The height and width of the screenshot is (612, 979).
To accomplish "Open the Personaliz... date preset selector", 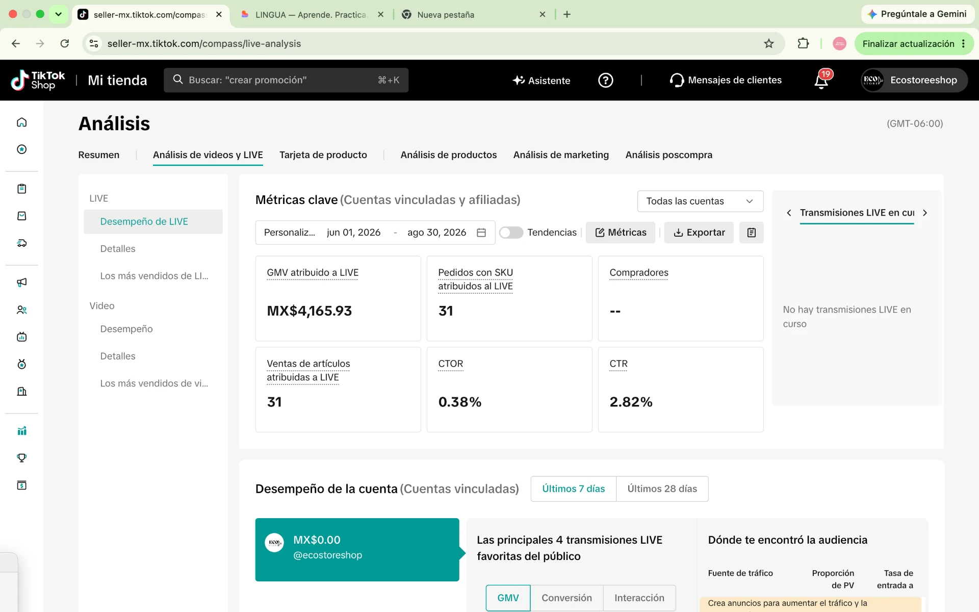I will point(289,233).
